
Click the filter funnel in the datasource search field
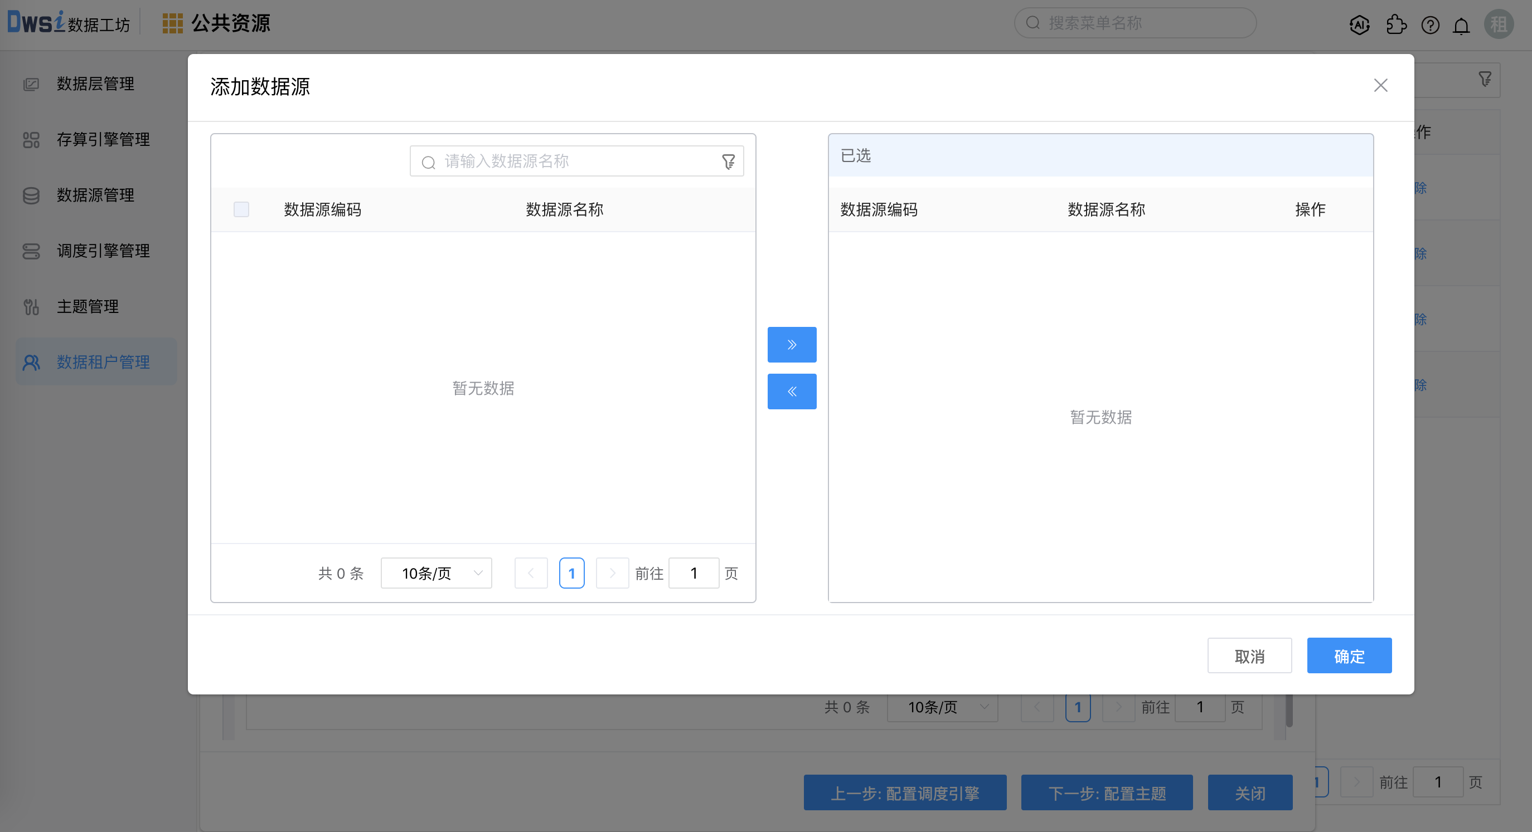click(x=728, y=161)
